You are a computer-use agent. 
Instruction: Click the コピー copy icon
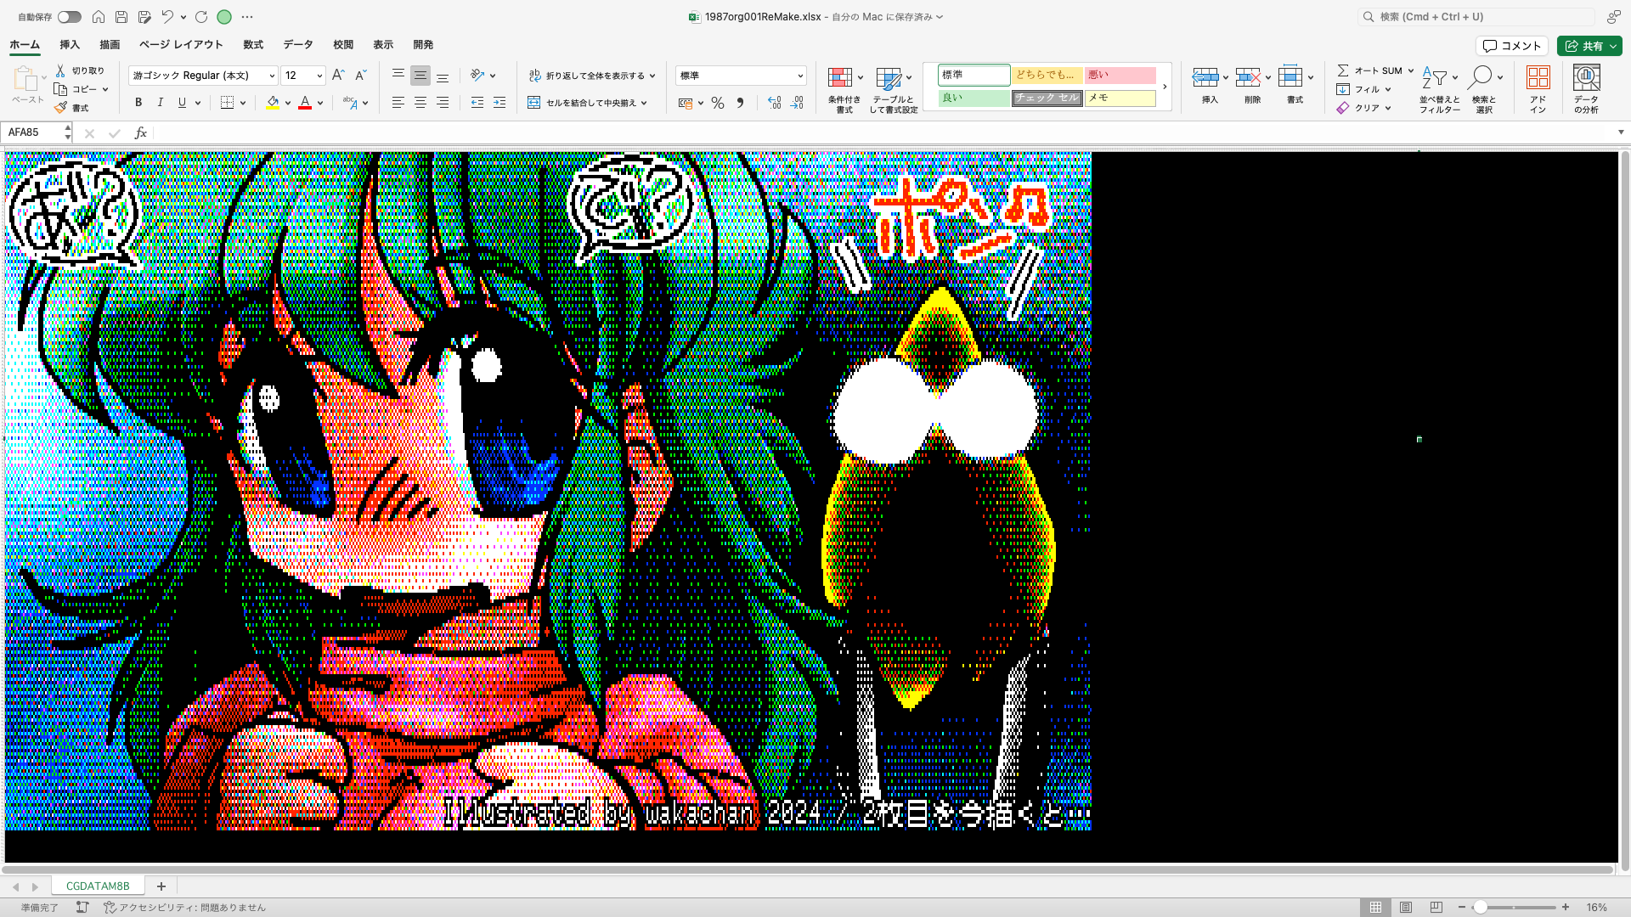coord(60,89)
